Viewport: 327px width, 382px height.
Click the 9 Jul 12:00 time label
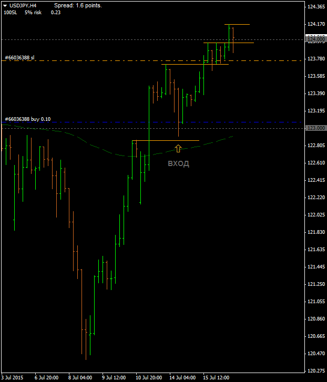[x=114, y=378]
